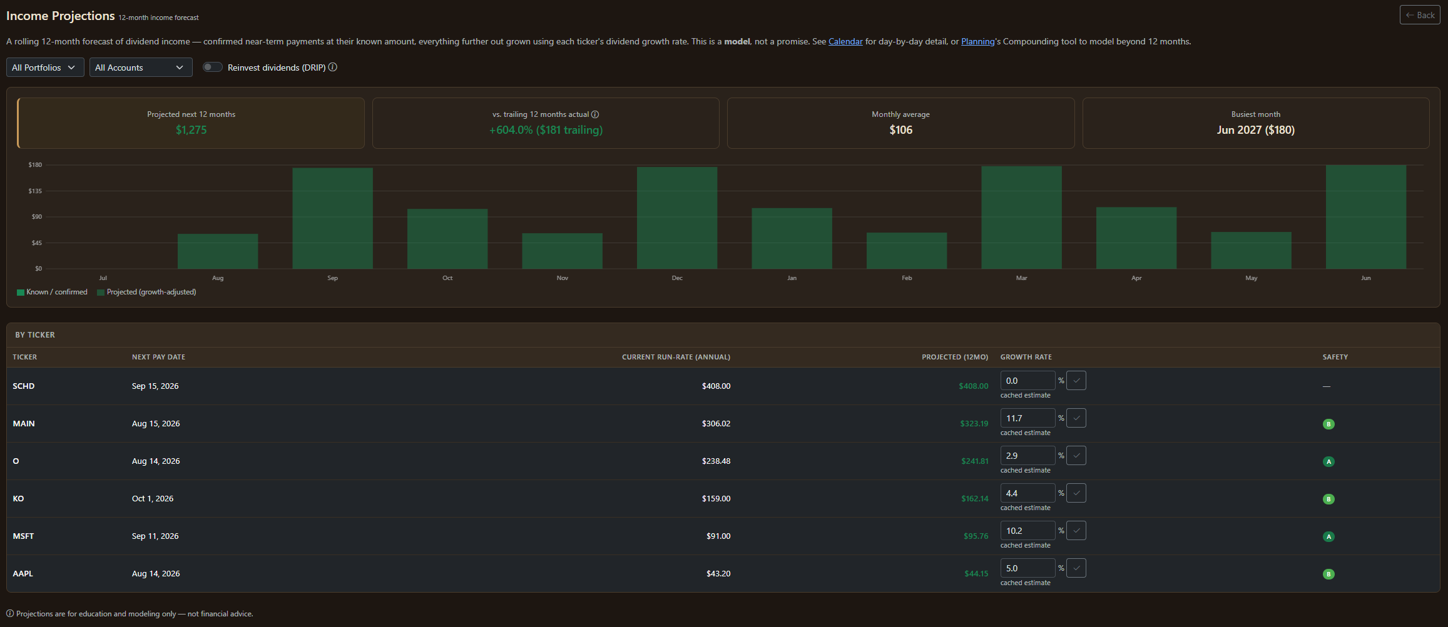Click the Sep bar in chart
This screenshot has height=627, width=1448.
[332, 218]
